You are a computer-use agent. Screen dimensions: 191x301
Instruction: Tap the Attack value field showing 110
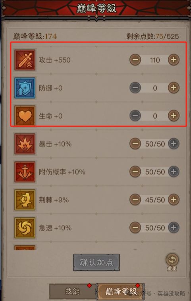point(155,60)
